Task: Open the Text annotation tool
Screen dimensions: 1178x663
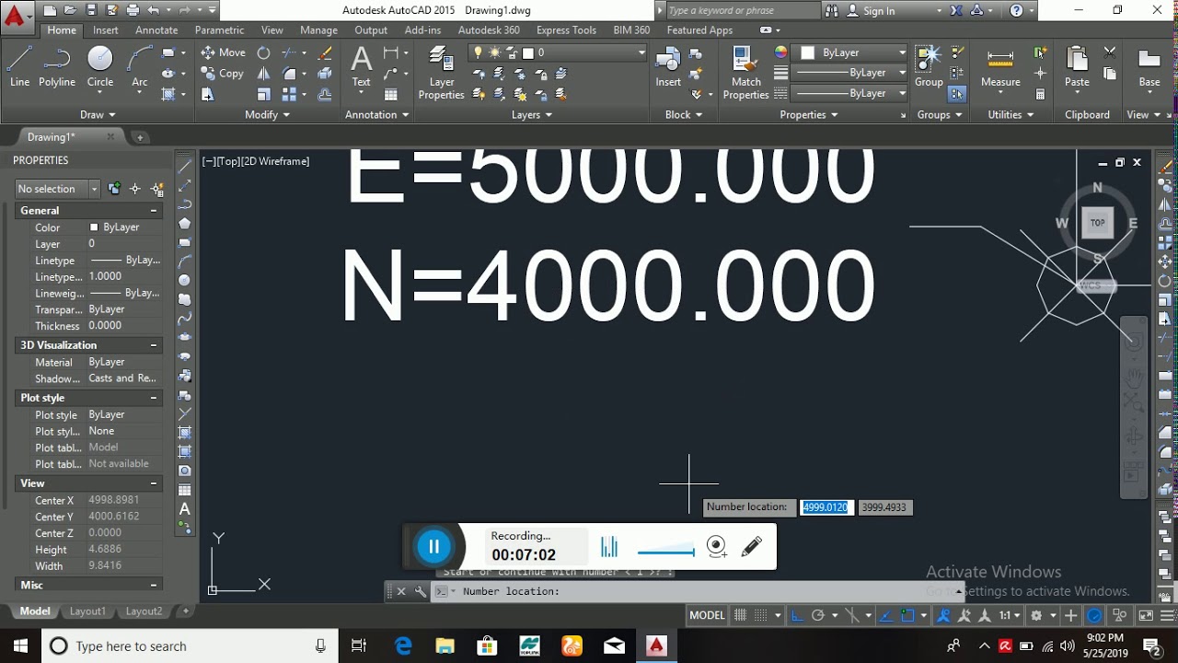Action: point(362,66)
